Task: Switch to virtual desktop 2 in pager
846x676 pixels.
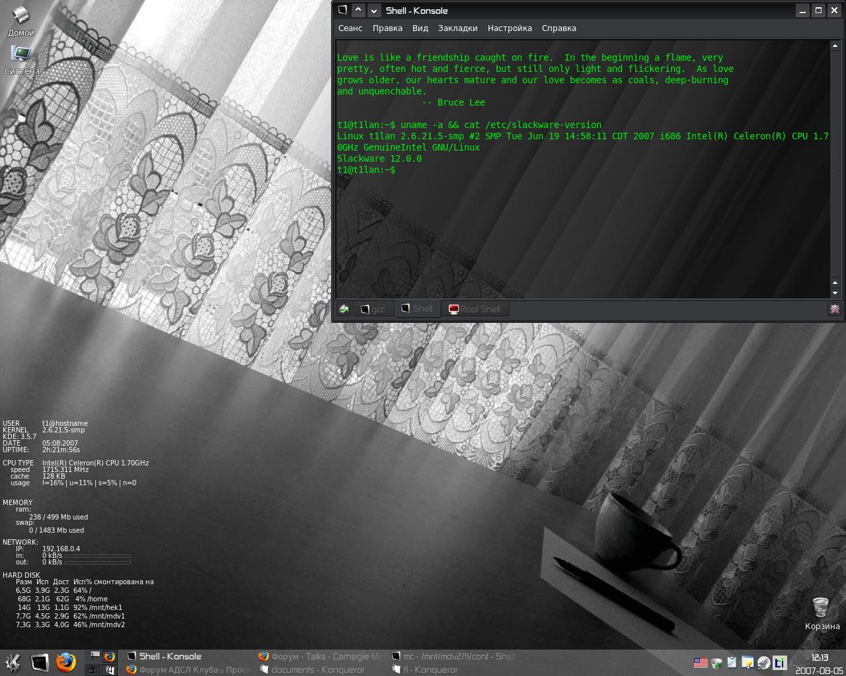Action: [110, 656]
